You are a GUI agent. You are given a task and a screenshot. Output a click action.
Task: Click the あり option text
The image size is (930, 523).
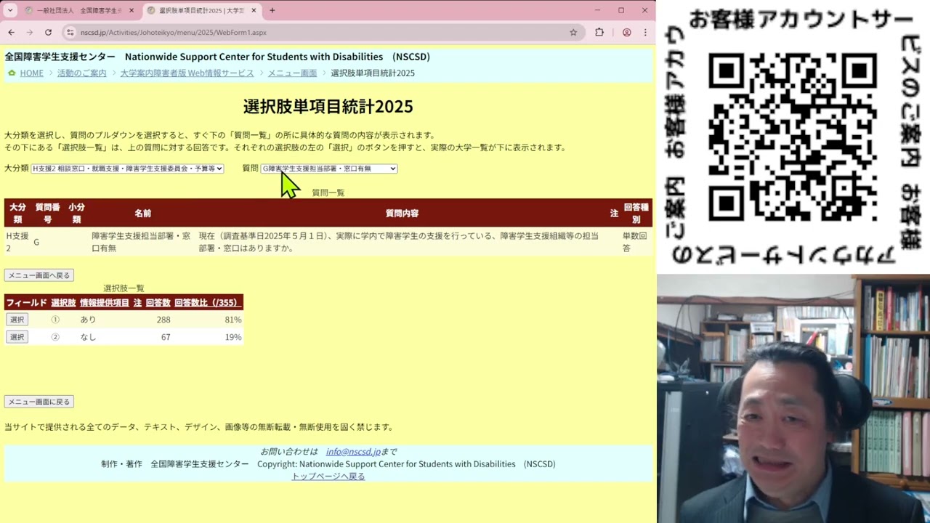[88, 320]
